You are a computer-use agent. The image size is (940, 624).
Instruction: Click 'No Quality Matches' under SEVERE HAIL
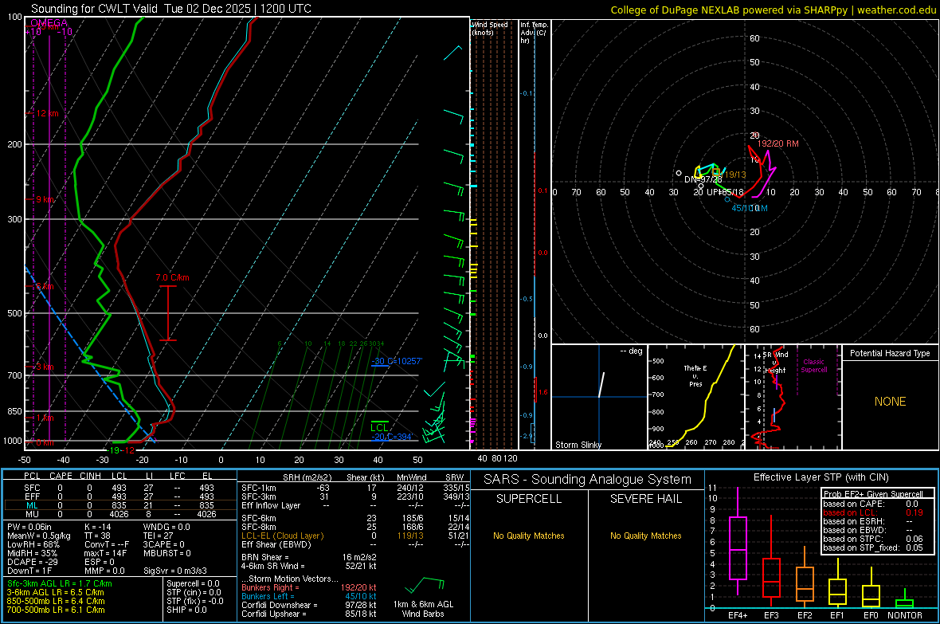click(645, 536)
